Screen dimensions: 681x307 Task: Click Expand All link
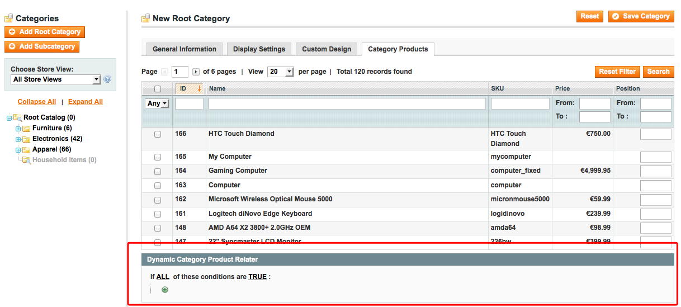(86, 102)
